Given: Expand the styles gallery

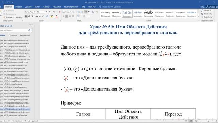Looking at the screenshot, I should [198, 17].
